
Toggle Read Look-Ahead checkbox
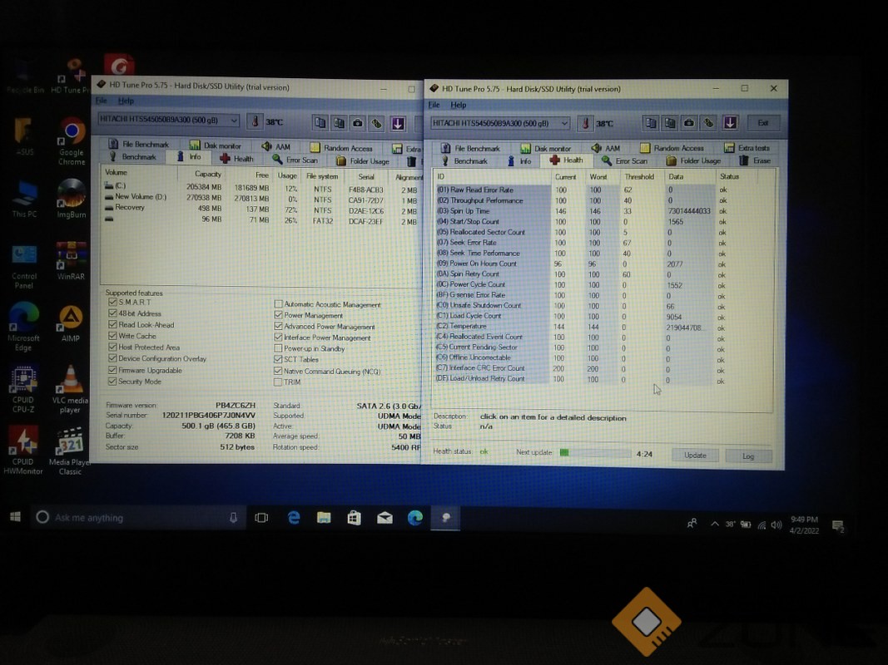coord(112,324)
